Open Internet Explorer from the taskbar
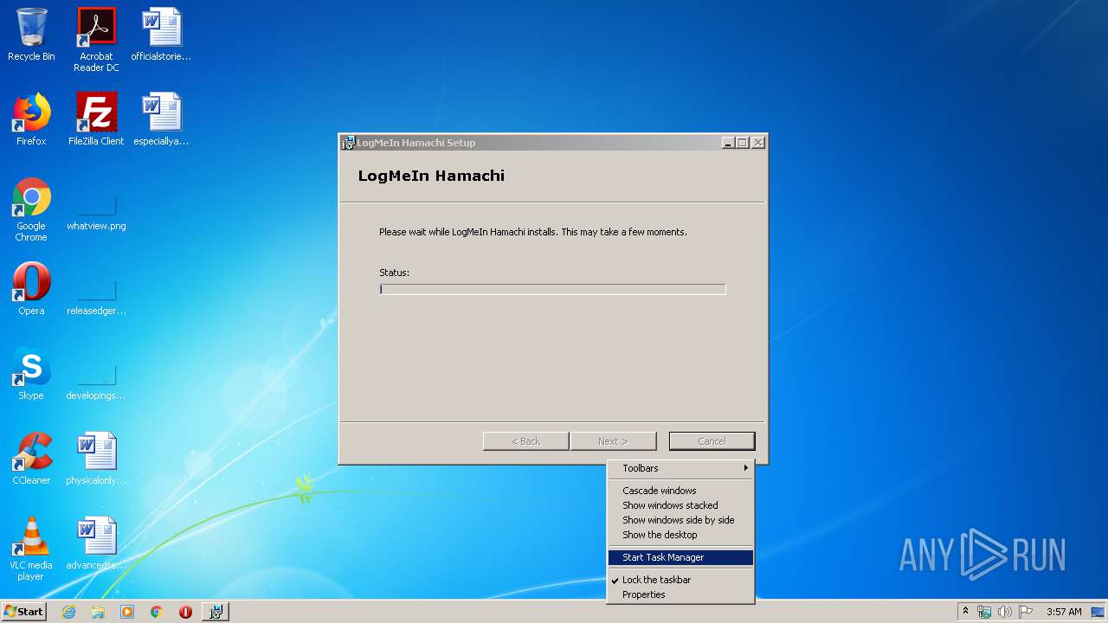The width and height of the screenshot is (1108, 623). 68,612
